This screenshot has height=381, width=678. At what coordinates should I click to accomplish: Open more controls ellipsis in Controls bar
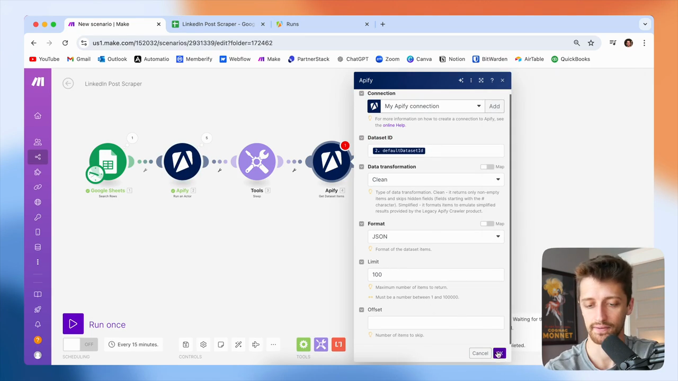(x=273, y=344)
